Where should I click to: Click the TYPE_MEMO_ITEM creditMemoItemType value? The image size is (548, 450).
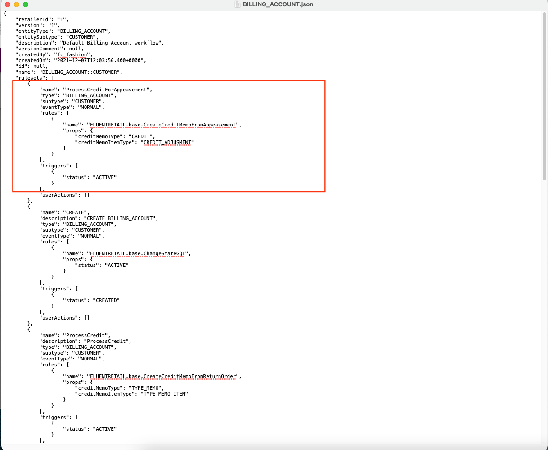click(x=165, y=394)
